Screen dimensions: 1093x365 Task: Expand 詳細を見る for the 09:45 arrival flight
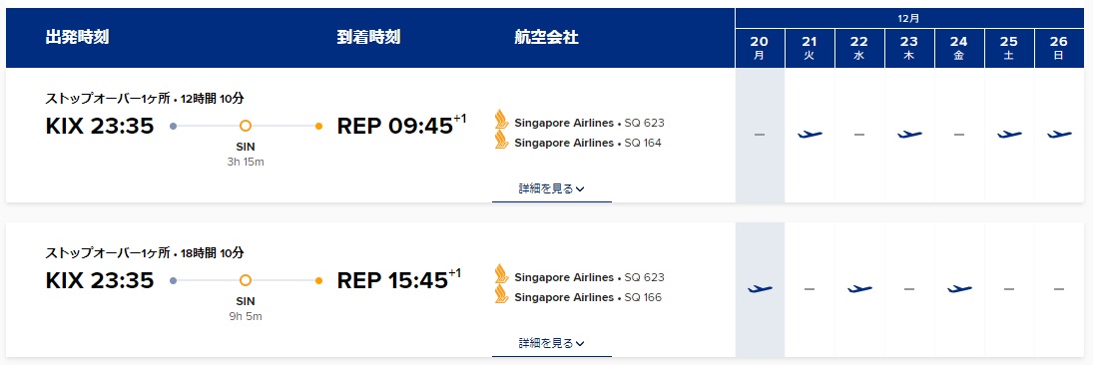click(551, 188)
